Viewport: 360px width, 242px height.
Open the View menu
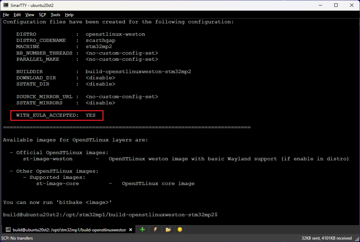30,15
